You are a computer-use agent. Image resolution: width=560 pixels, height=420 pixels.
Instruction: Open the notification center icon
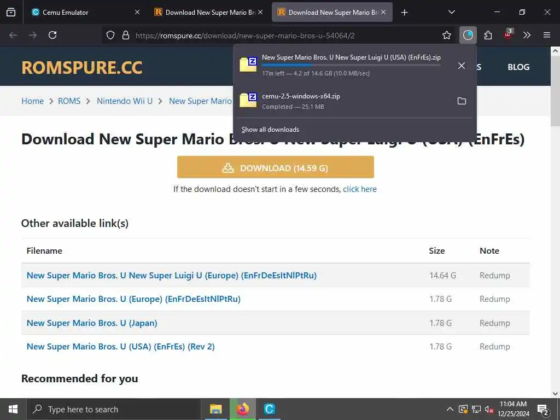pos(543,410)
